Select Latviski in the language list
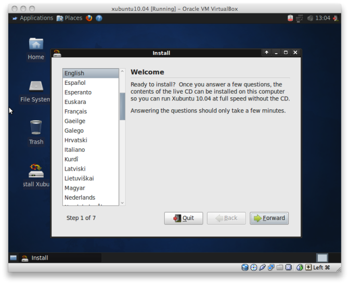This screenshot has width=349, height=284. [91, 169]
